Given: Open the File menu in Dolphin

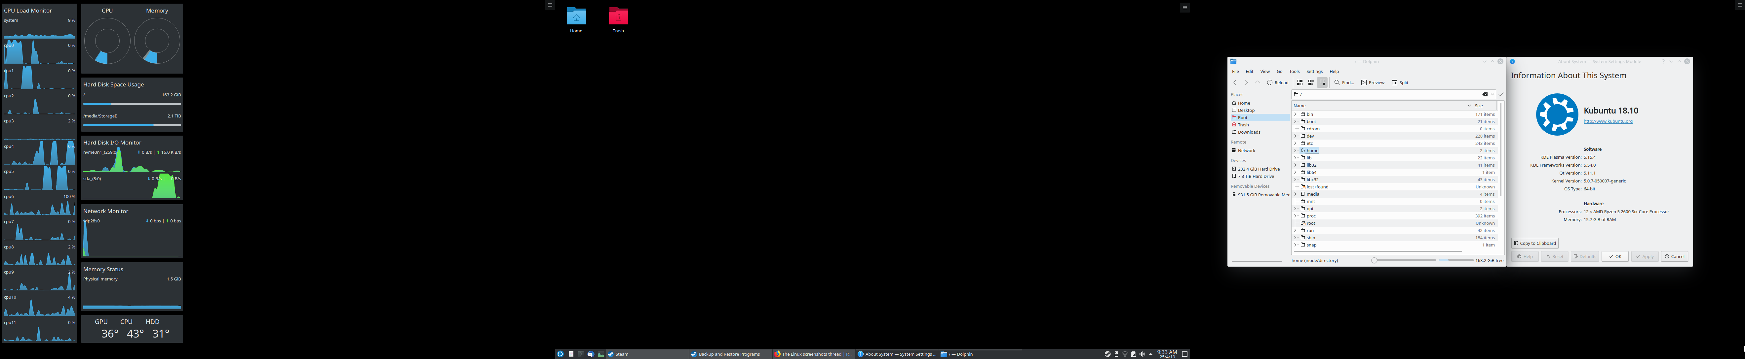Looking at the screenshot, I should tap(1236, 72).
